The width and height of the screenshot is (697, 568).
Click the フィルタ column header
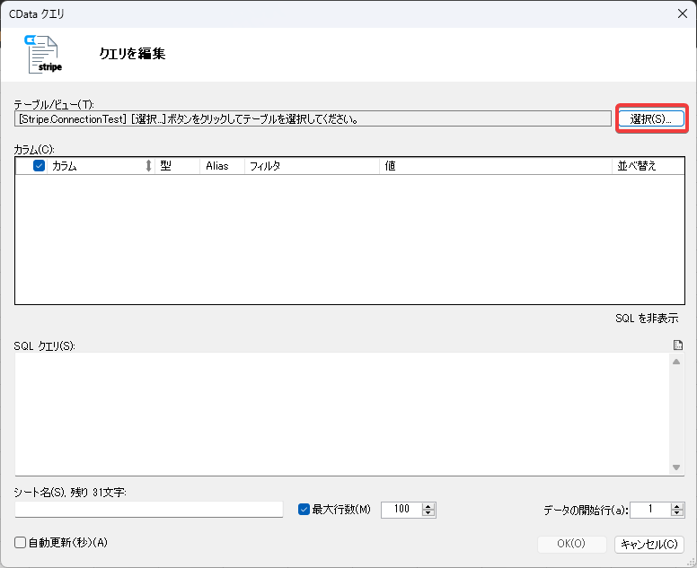coord(312,166)
